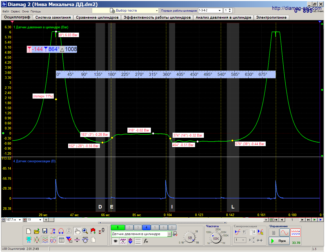
Task: Toggle the stacked waveforms display icon
Action: point(45,240)
